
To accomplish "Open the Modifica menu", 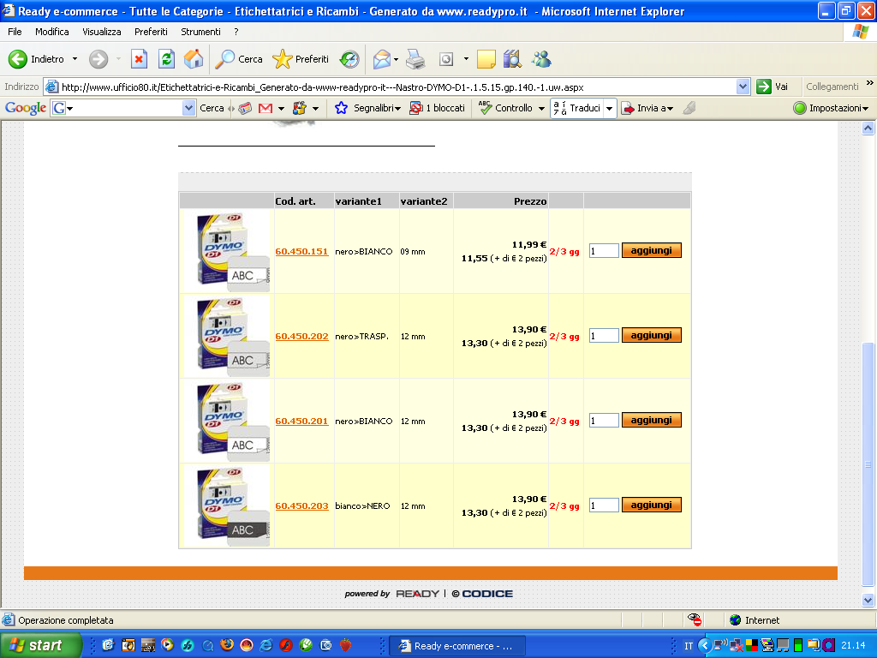I will (52, 32).
